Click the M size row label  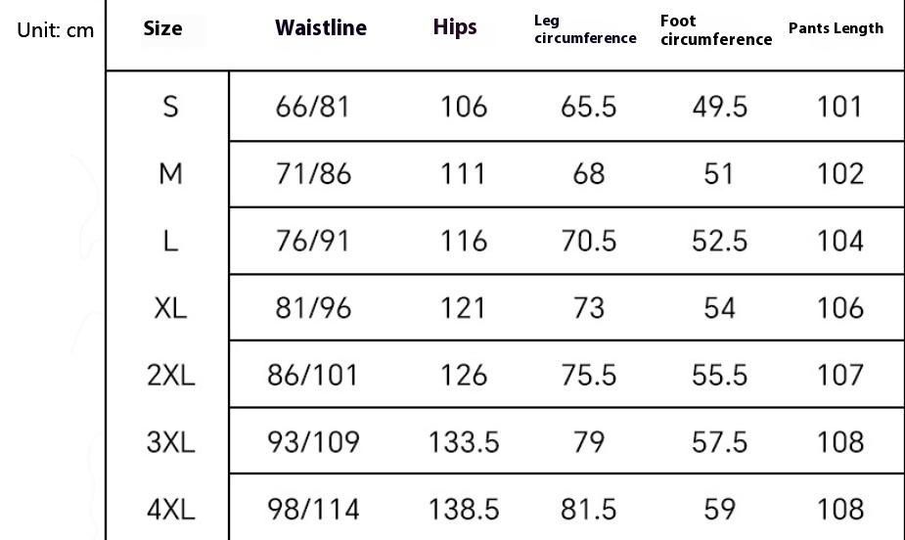170,174
